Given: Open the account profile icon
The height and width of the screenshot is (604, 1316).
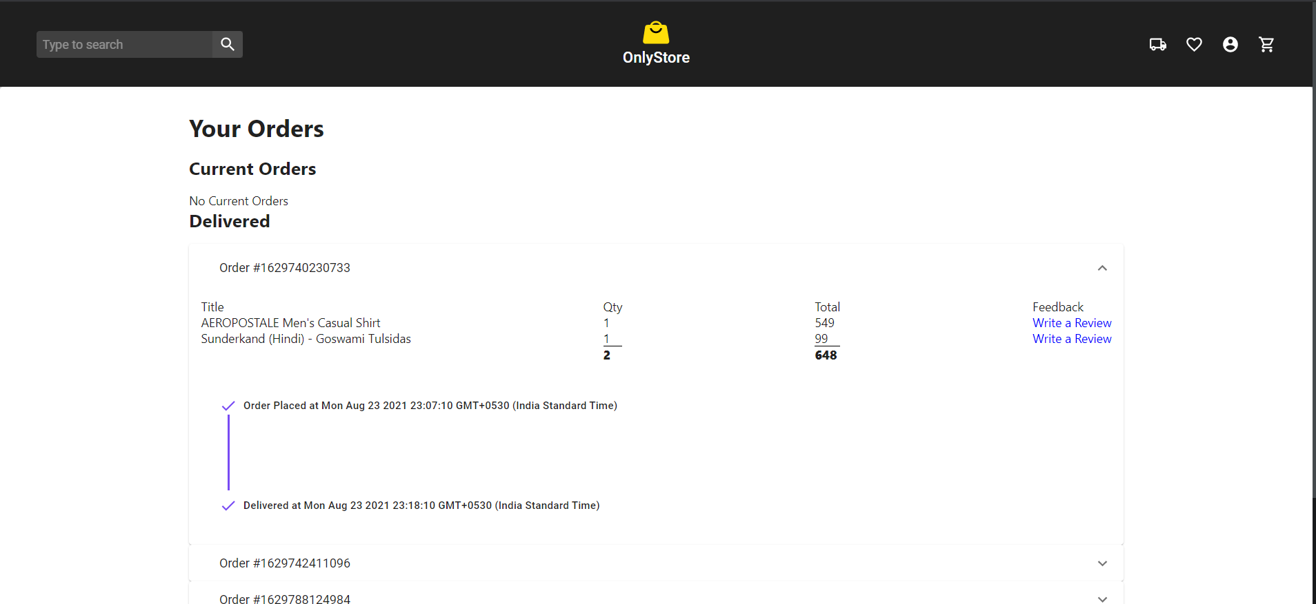Looking at the screenshot, I should [1230, 45].
